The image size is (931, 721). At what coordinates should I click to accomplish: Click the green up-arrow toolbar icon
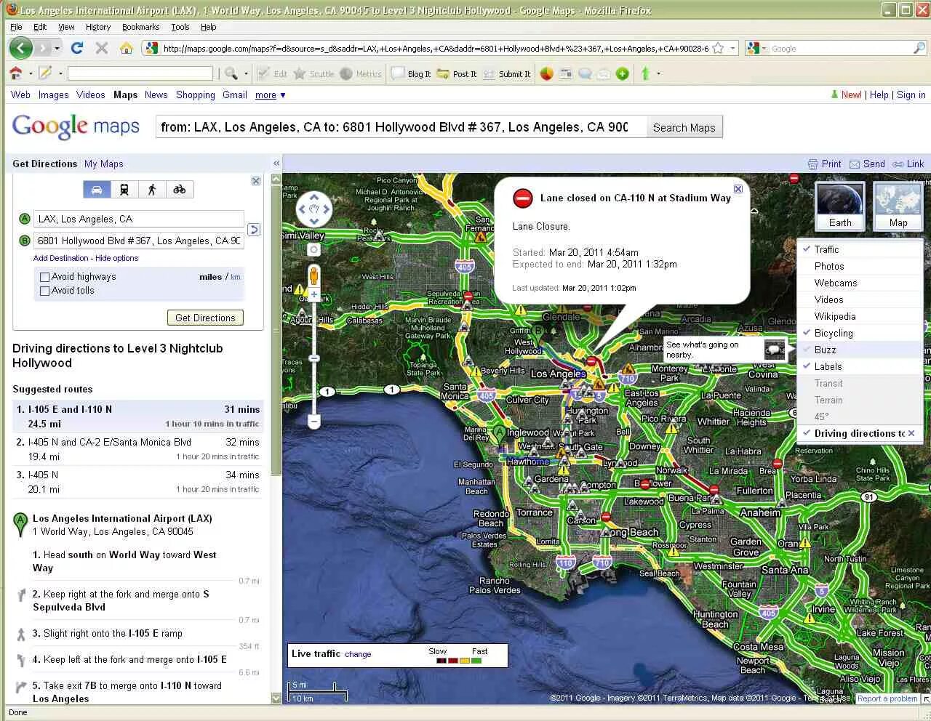pos(645,73)
